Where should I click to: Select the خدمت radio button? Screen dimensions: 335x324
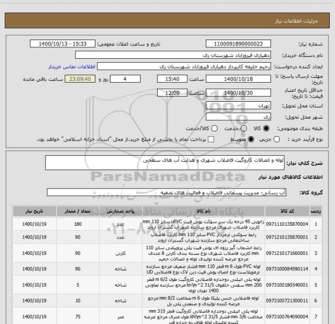click(244, 129)
